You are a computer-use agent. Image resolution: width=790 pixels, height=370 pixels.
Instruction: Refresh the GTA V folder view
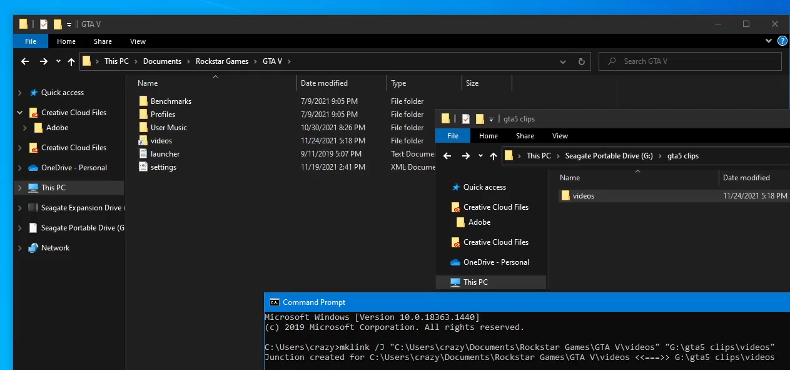point(582,61)
